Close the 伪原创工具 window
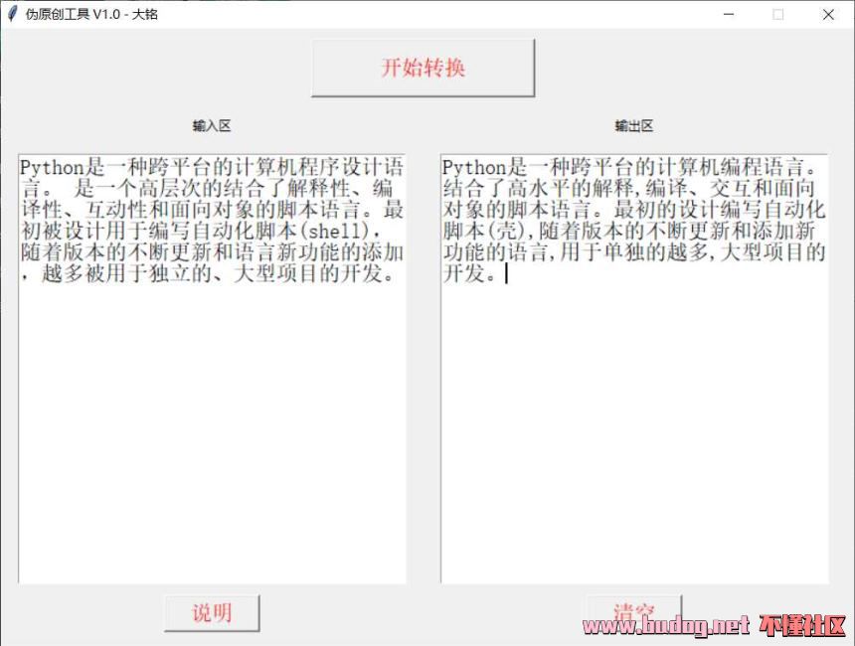This screenshot has width=855, height=646. (828, 14)
